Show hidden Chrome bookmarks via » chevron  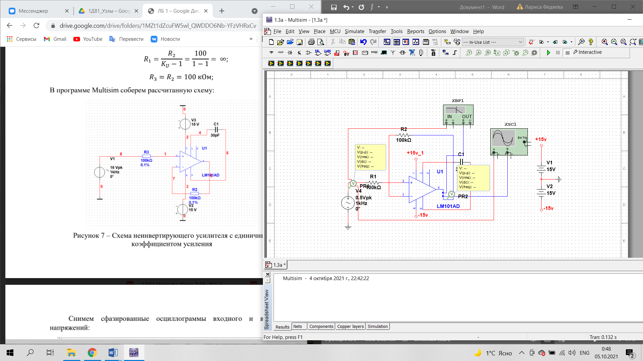tap(251, 39)
